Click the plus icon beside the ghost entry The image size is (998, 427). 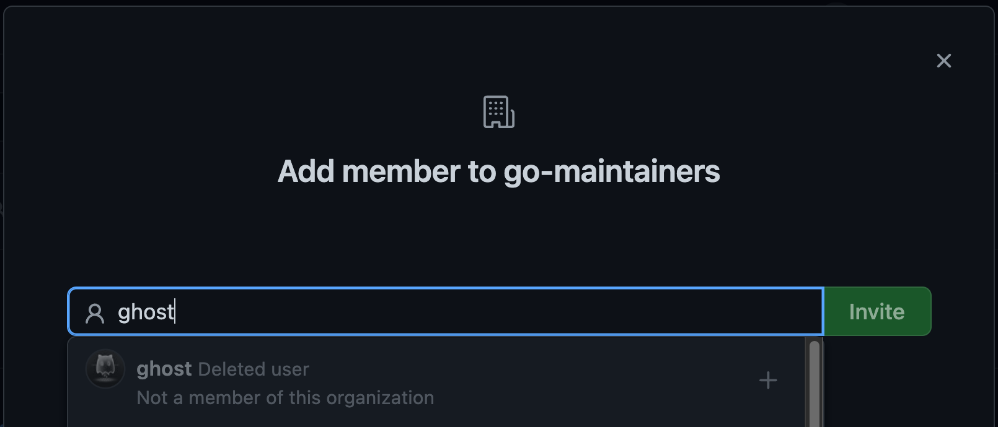coord(768,380)
